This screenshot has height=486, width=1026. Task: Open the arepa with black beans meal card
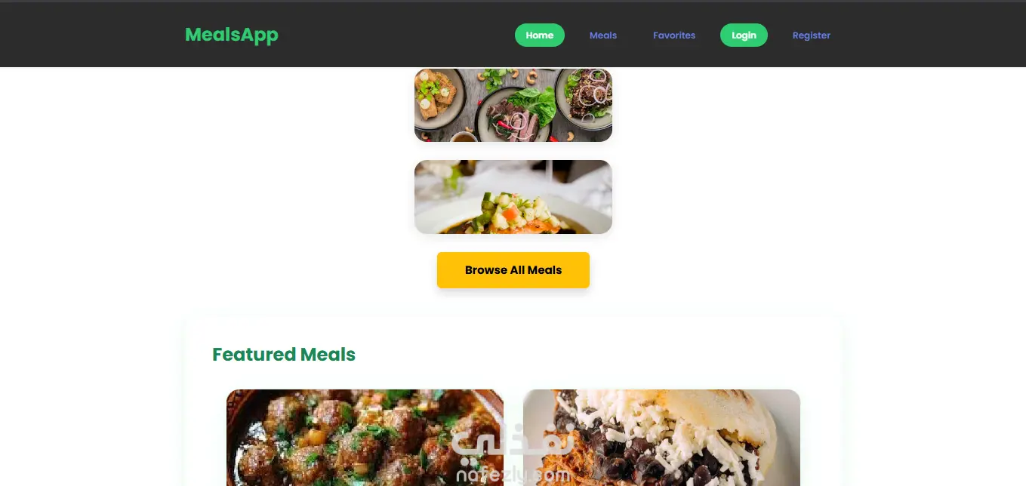pos(661,438)
